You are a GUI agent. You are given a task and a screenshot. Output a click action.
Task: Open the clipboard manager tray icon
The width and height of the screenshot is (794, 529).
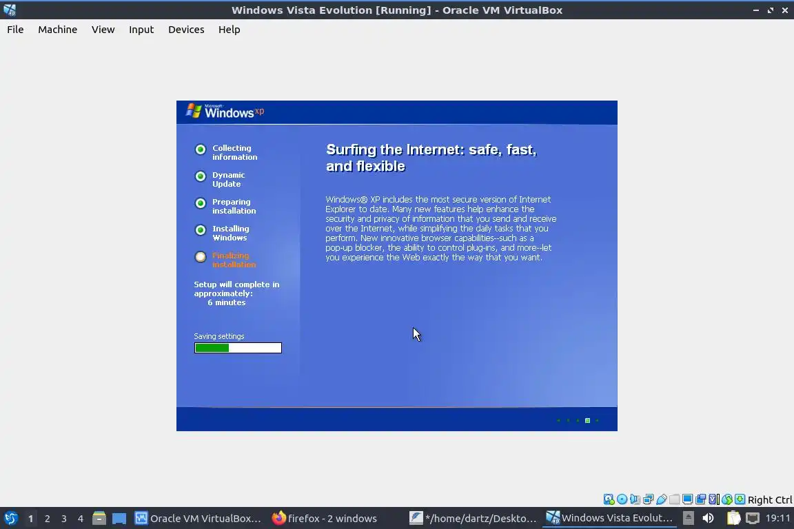[734, 519]
